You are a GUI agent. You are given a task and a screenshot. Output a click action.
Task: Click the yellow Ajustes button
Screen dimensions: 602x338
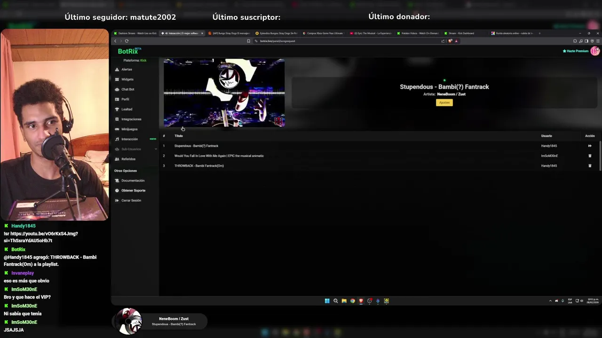coord(444,102)
